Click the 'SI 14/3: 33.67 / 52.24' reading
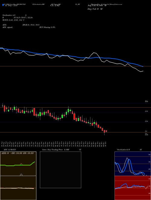 coord(23,18)
